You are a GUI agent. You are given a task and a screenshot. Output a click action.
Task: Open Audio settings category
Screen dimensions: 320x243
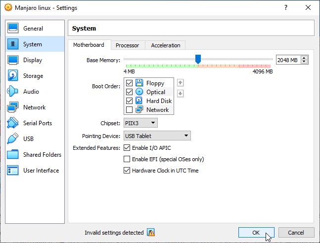[x=35, y=92]
